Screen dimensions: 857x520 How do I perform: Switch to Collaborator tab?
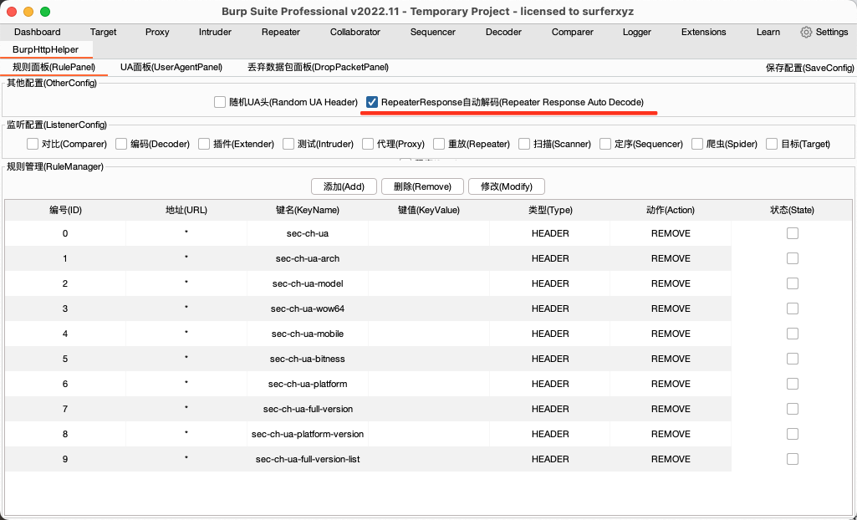coord(355,33)
